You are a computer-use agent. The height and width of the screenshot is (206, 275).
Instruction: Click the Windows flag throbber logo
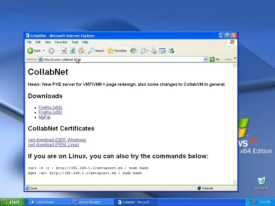coord(232,42)
